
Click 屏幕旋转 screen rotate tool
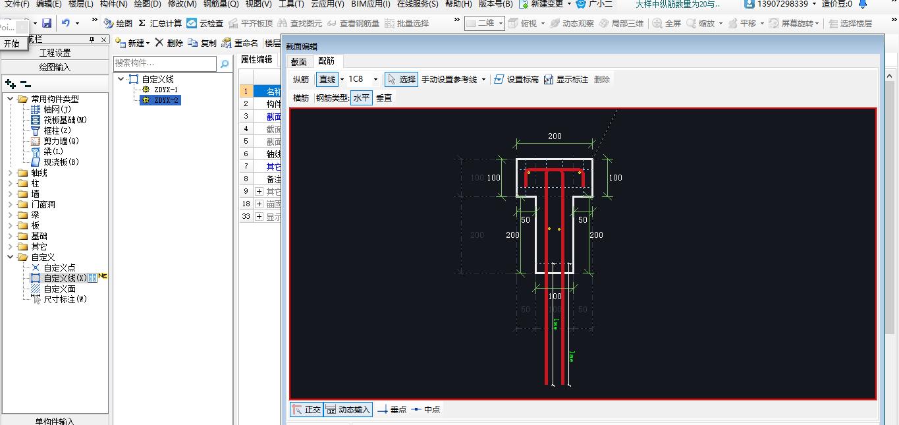[792, 23]
